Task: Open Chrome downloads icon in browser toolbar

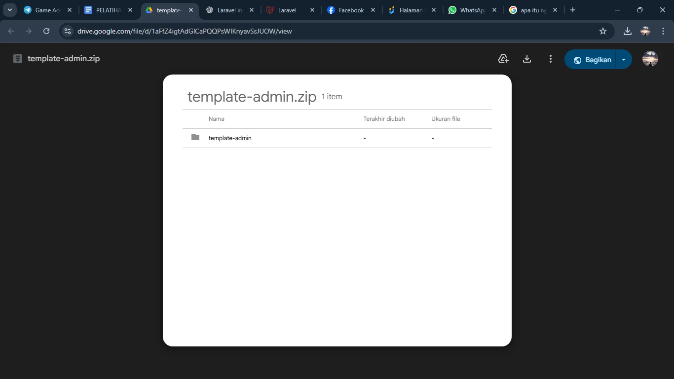Action: coord(627,31)
